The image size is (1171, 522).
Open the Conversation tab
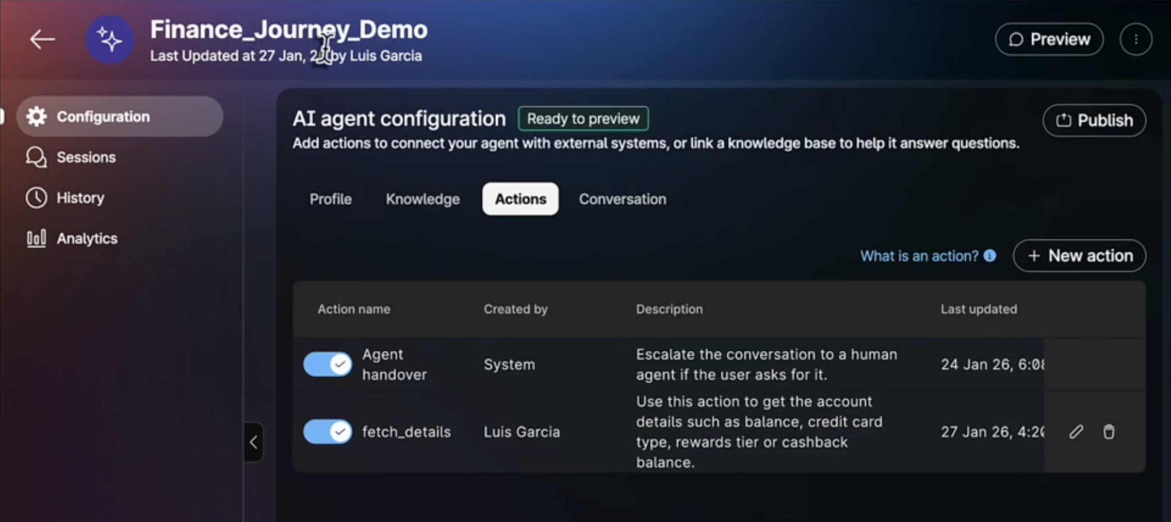coord(622,199)
